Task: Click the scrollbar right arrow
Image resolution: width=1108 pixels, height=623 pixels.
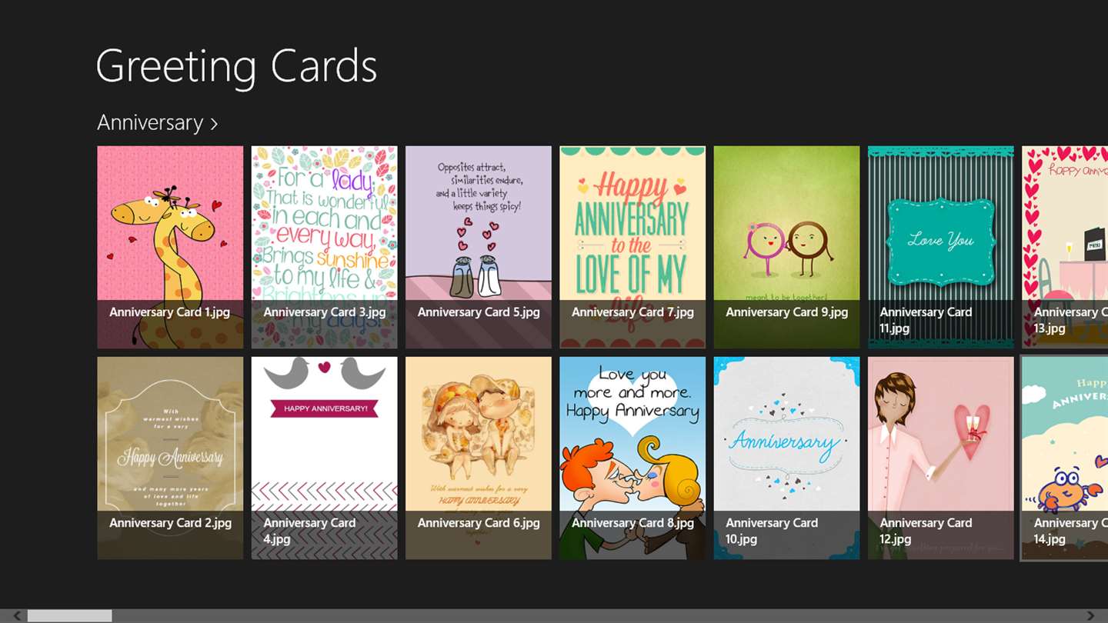Action: tap(1090, 615)
